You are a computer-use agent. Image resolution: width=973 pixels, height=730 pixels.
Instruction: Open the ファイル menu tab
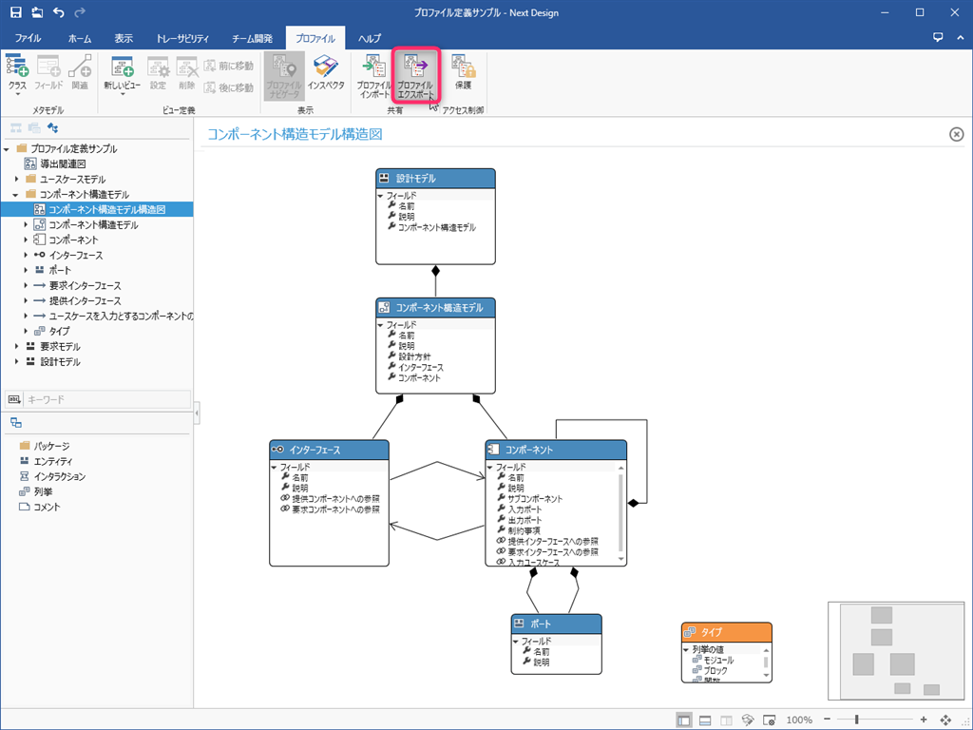tap(28, 39)
